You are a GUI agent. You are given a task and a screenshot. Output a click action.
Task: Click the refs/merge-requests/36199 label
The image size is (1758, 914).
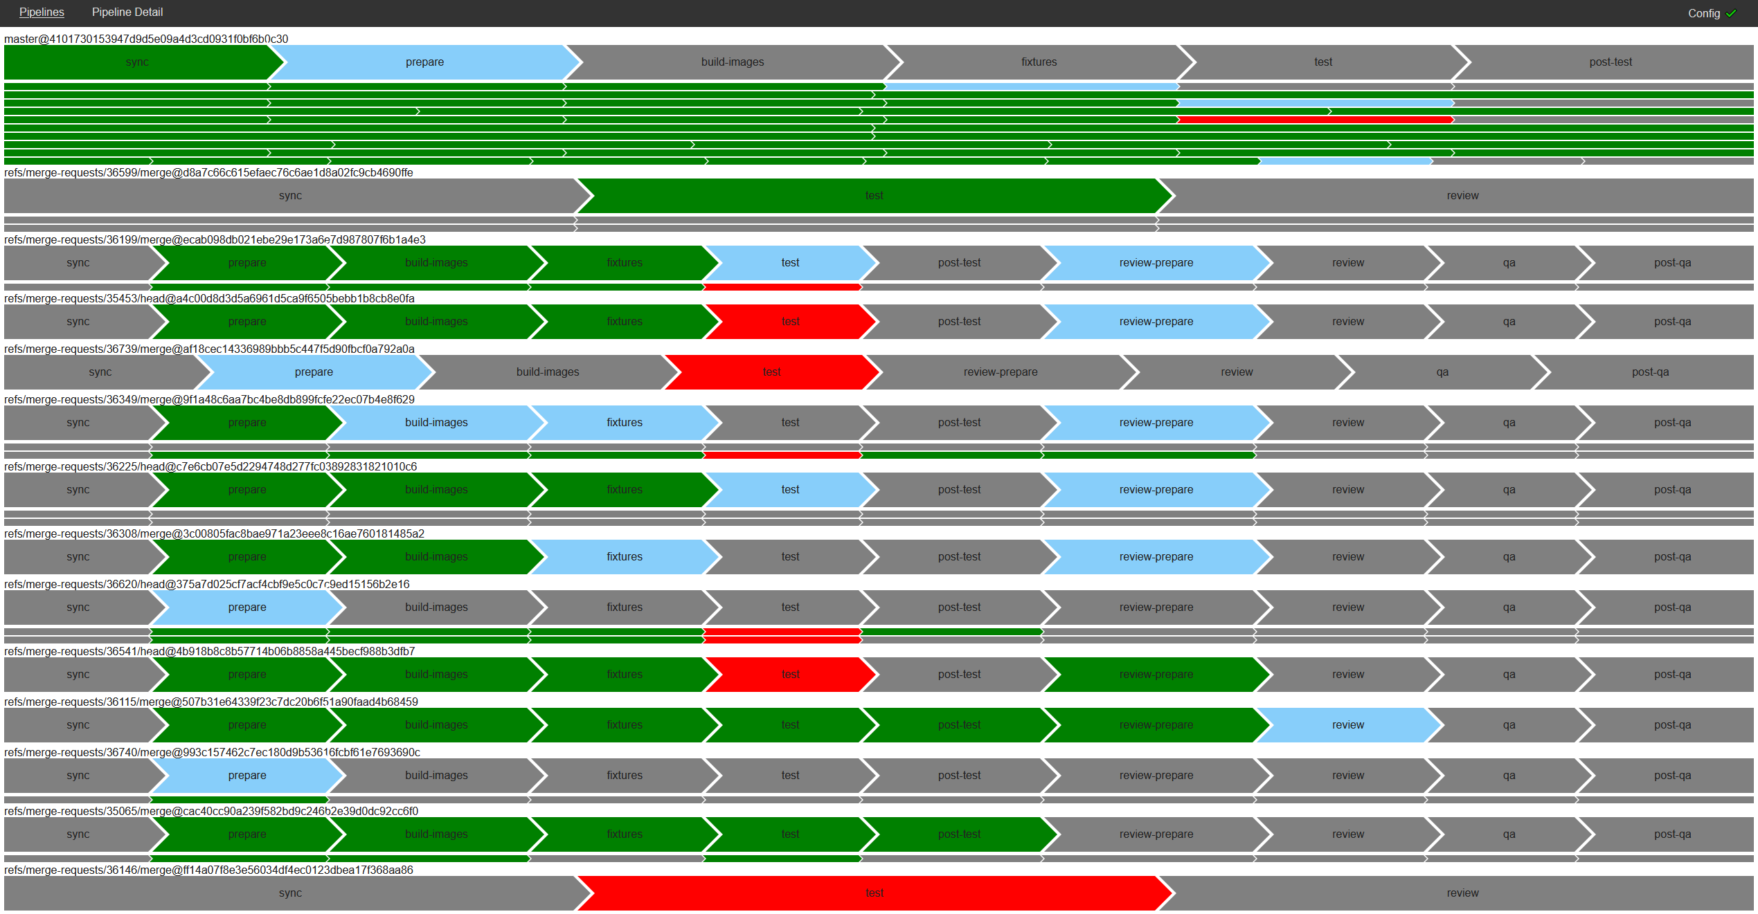pyautogui.click(x=215, y=240)
